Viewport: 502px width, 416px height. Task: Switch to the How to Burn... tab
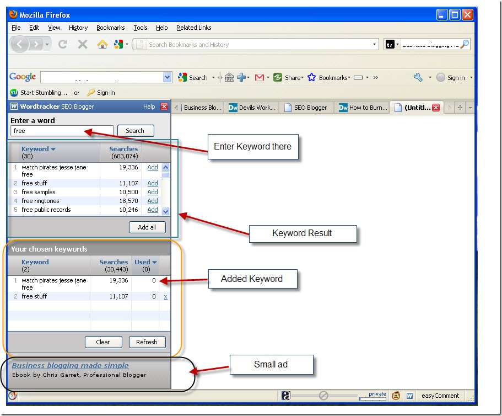(363, 108)
